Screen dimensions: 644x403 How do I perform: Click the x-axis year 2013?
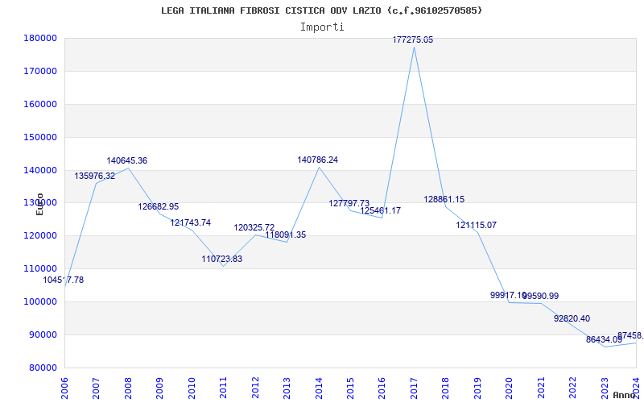[x=287, y=388]
